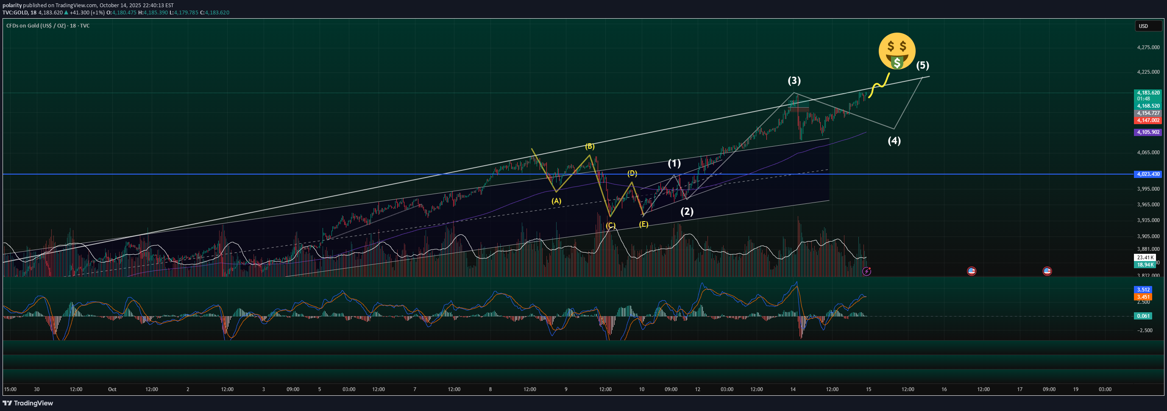Image resolution: width=1167 pixels, height=411 pixels.
Task: Select the wave (4) label
Action: tap(894, 141)
